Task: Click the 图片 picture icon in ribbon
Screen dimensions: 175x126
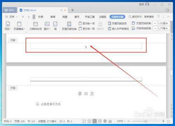Action: click(x=47, y=24)
